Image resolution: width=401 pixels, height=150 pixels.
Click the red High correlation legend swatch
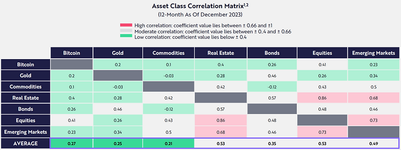tap(126, 25)
